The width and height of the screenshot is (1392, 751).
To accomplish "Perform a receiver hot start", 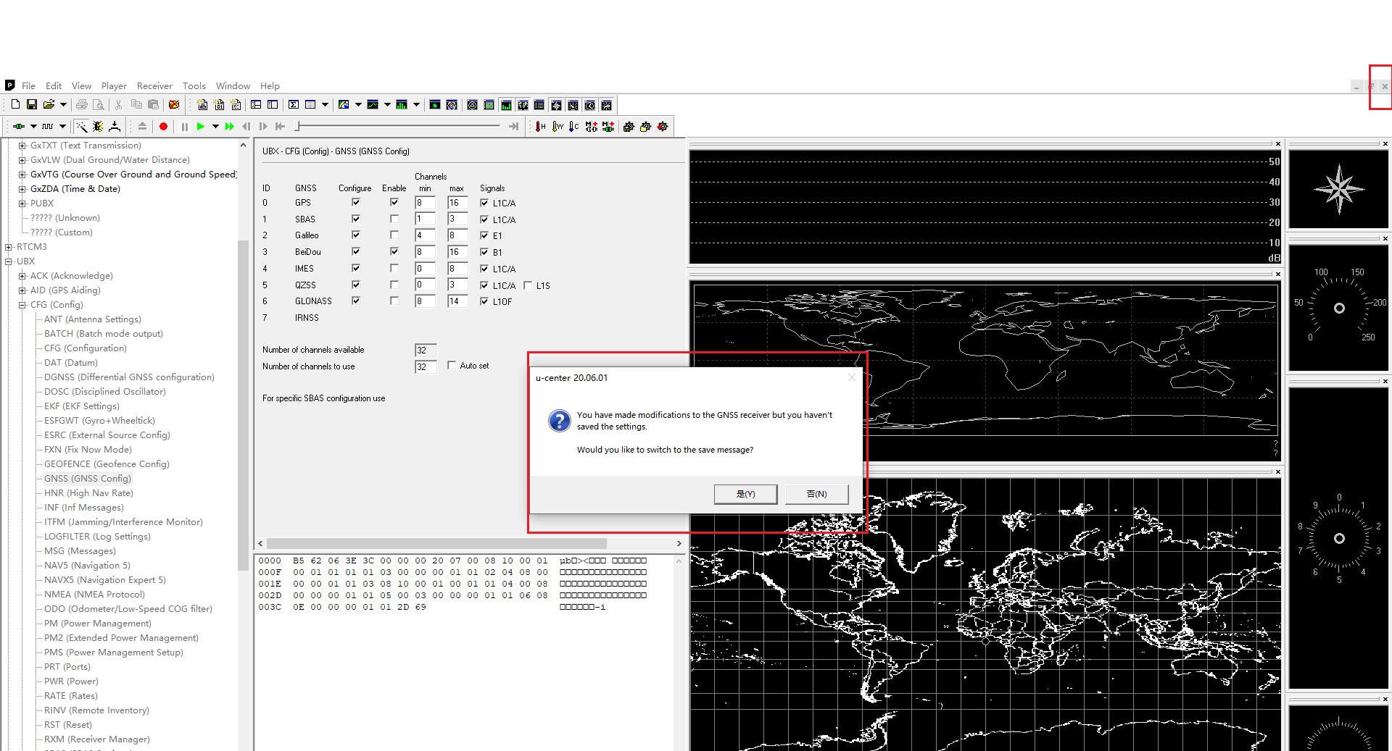I will [x=539, y=126].
